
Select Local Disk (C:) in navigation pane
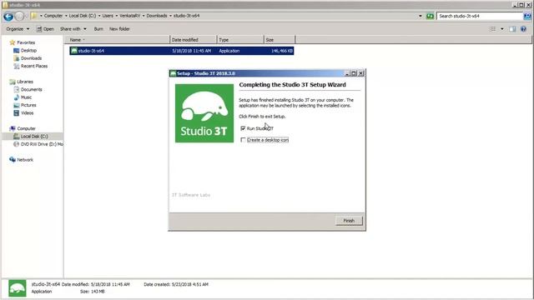pos(34,137)
